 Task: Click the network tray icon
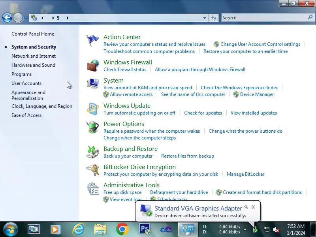(x=266, y=229)
